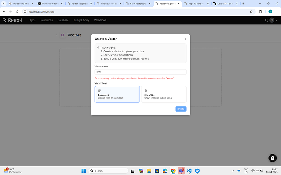Click the OneDrive cloud tray icon
The image size is (281, 175).
pyautogui.click(x=239, y=171)
